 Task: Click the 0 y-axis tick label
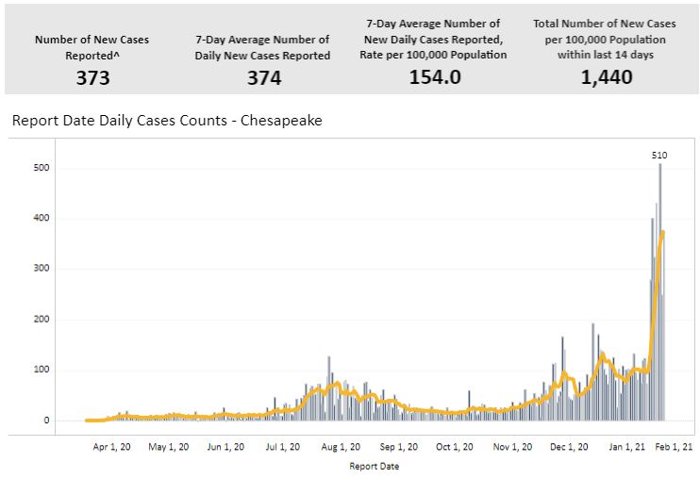coord(44,421)
